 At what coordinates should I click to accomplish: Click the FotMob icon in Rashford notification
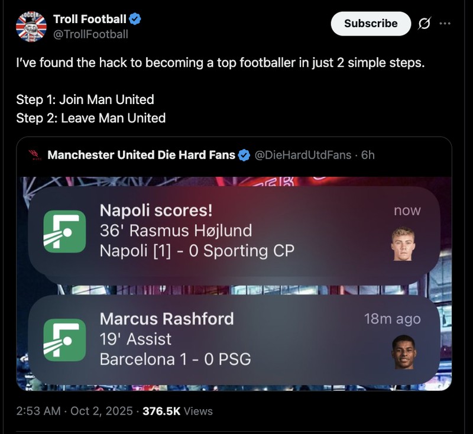[64, 339]
